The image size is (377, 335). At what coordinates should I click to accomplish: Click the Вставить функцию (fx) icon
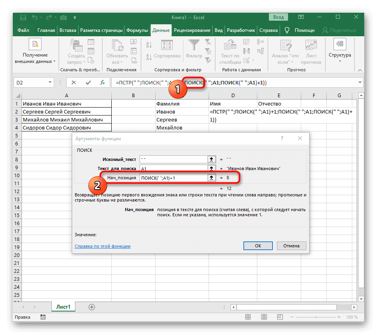pyautogui.click(x=103, y=82)
